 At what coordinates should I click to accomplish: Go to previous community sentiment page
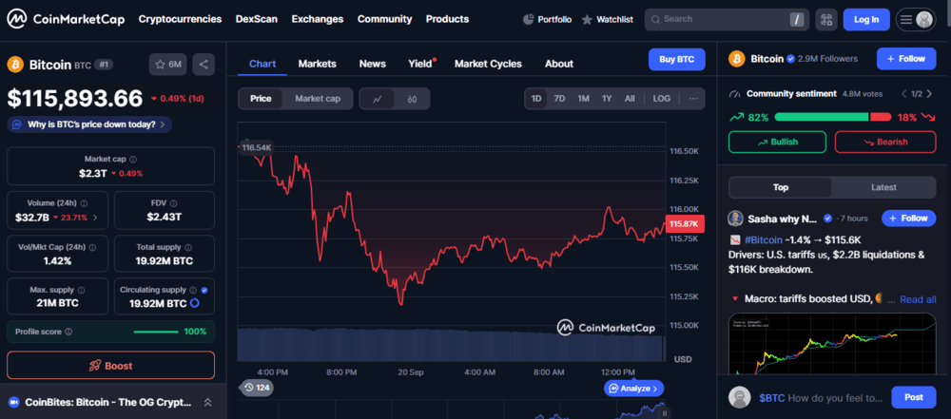tap(903, 94)
